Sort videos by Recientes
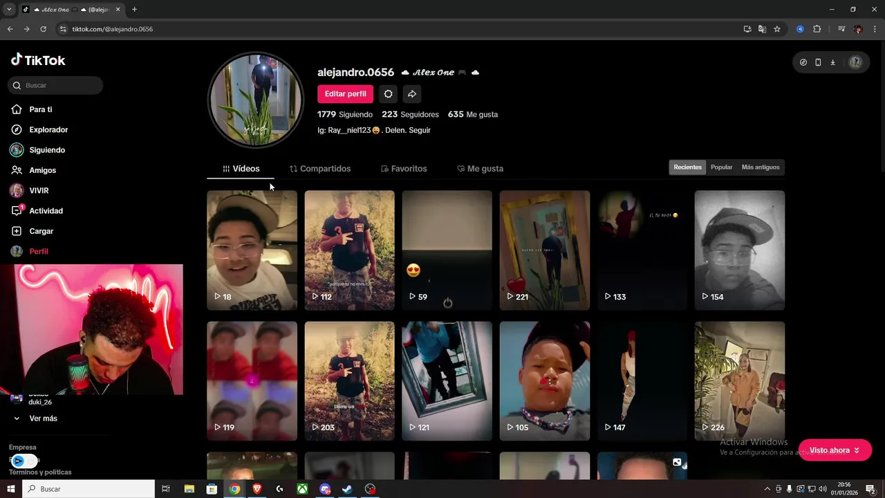This screenshot has width=885, height=498. click(687, 167)
